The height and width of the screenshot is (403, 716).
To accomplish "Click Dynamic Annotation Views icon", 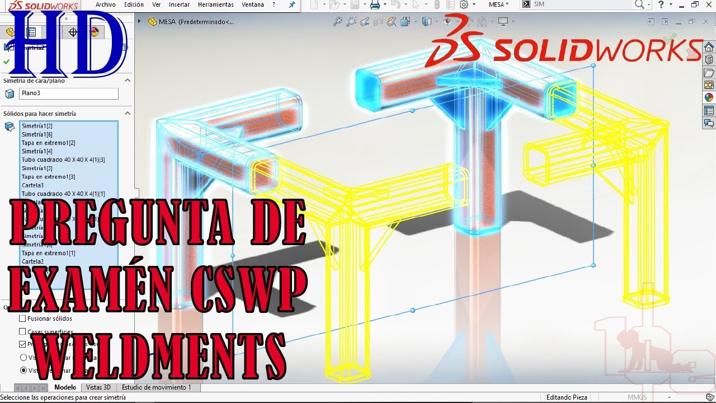I will coord(392,22).
